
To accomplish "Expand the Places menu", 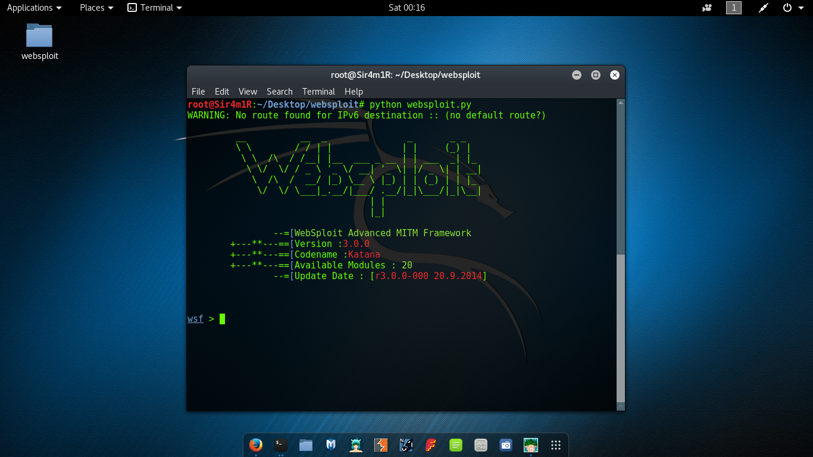I will click(x=96, y=8).
